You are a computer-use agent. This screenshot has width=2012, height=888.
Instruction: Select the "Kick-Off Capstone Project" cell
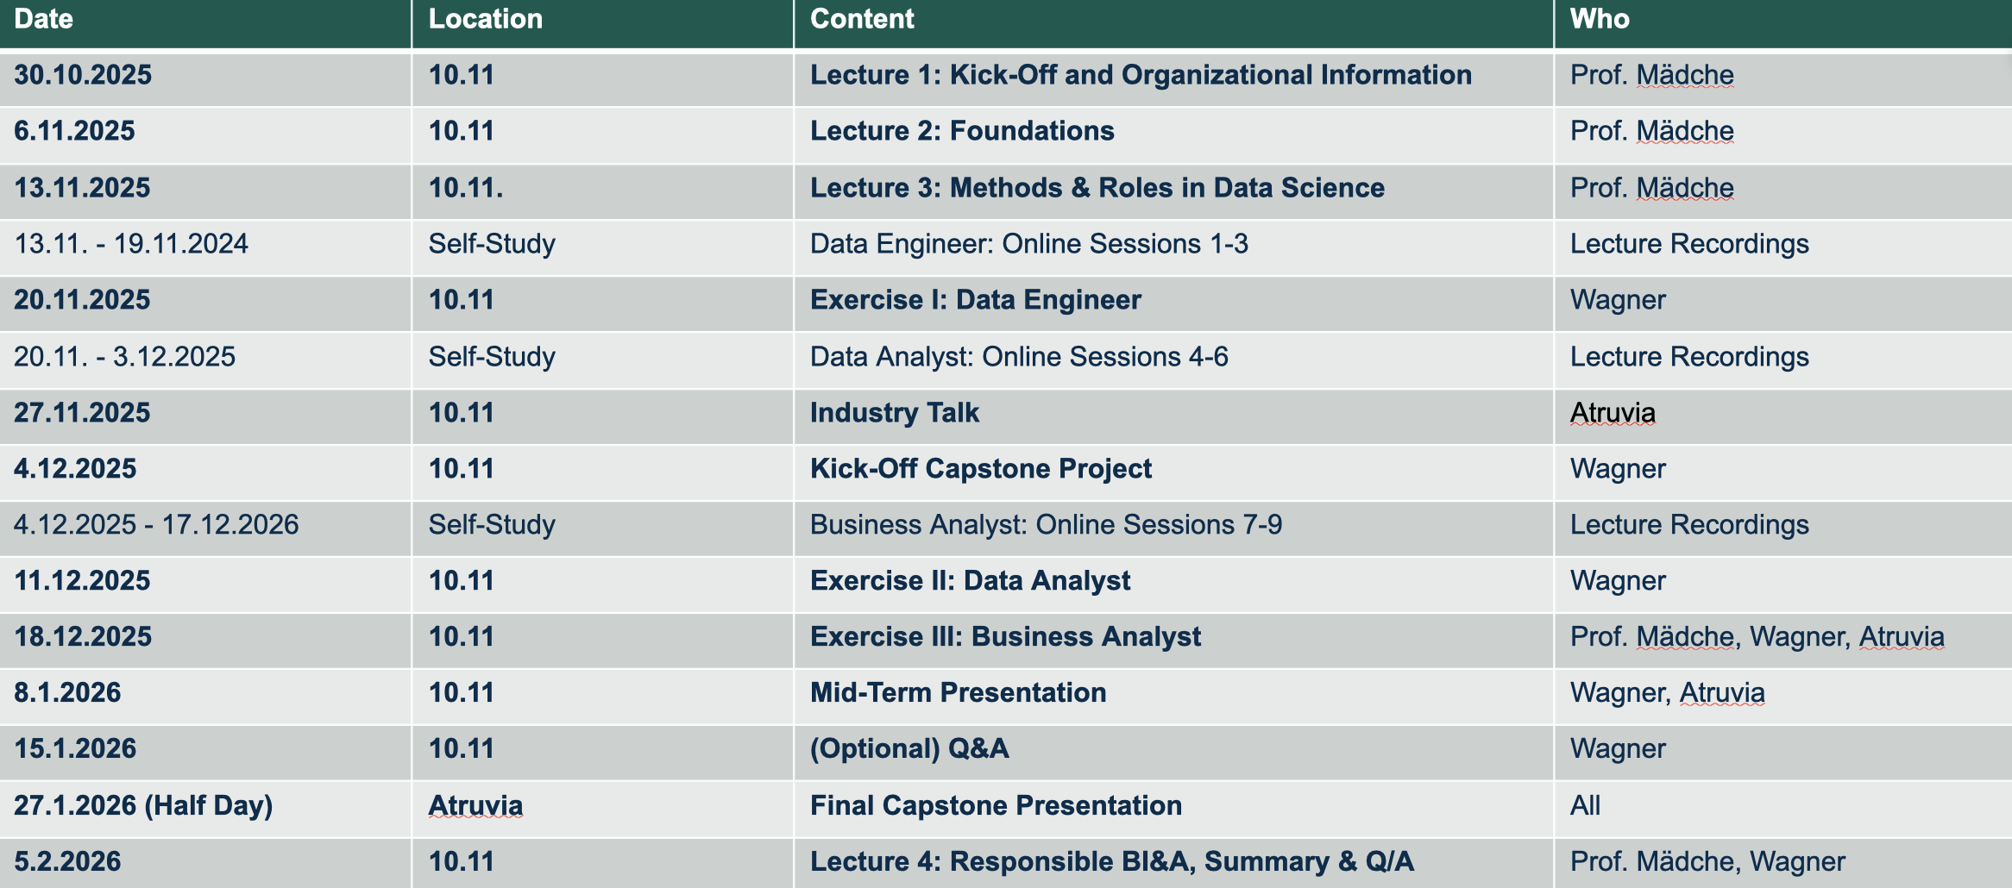(981, 469)
